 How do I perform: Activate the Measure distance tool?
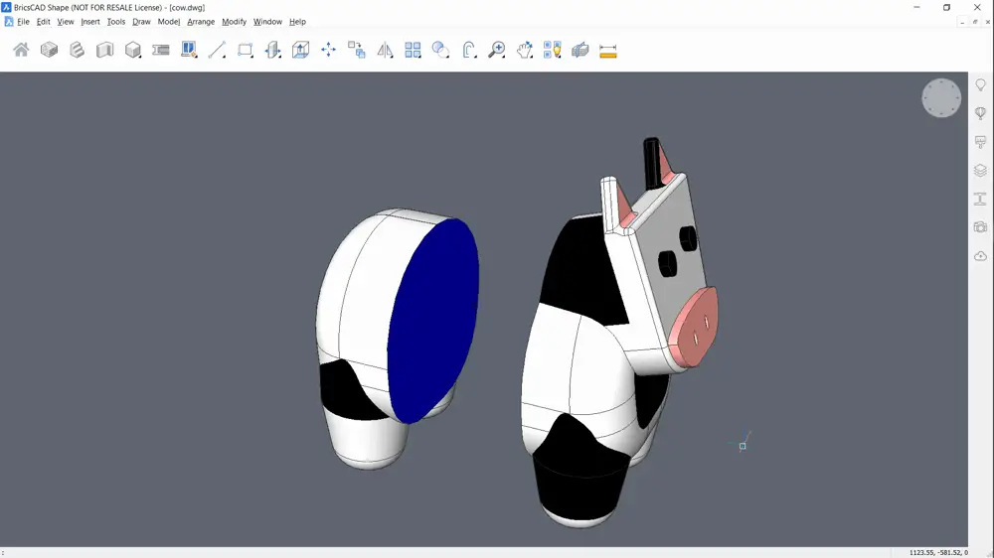(608, 51)
